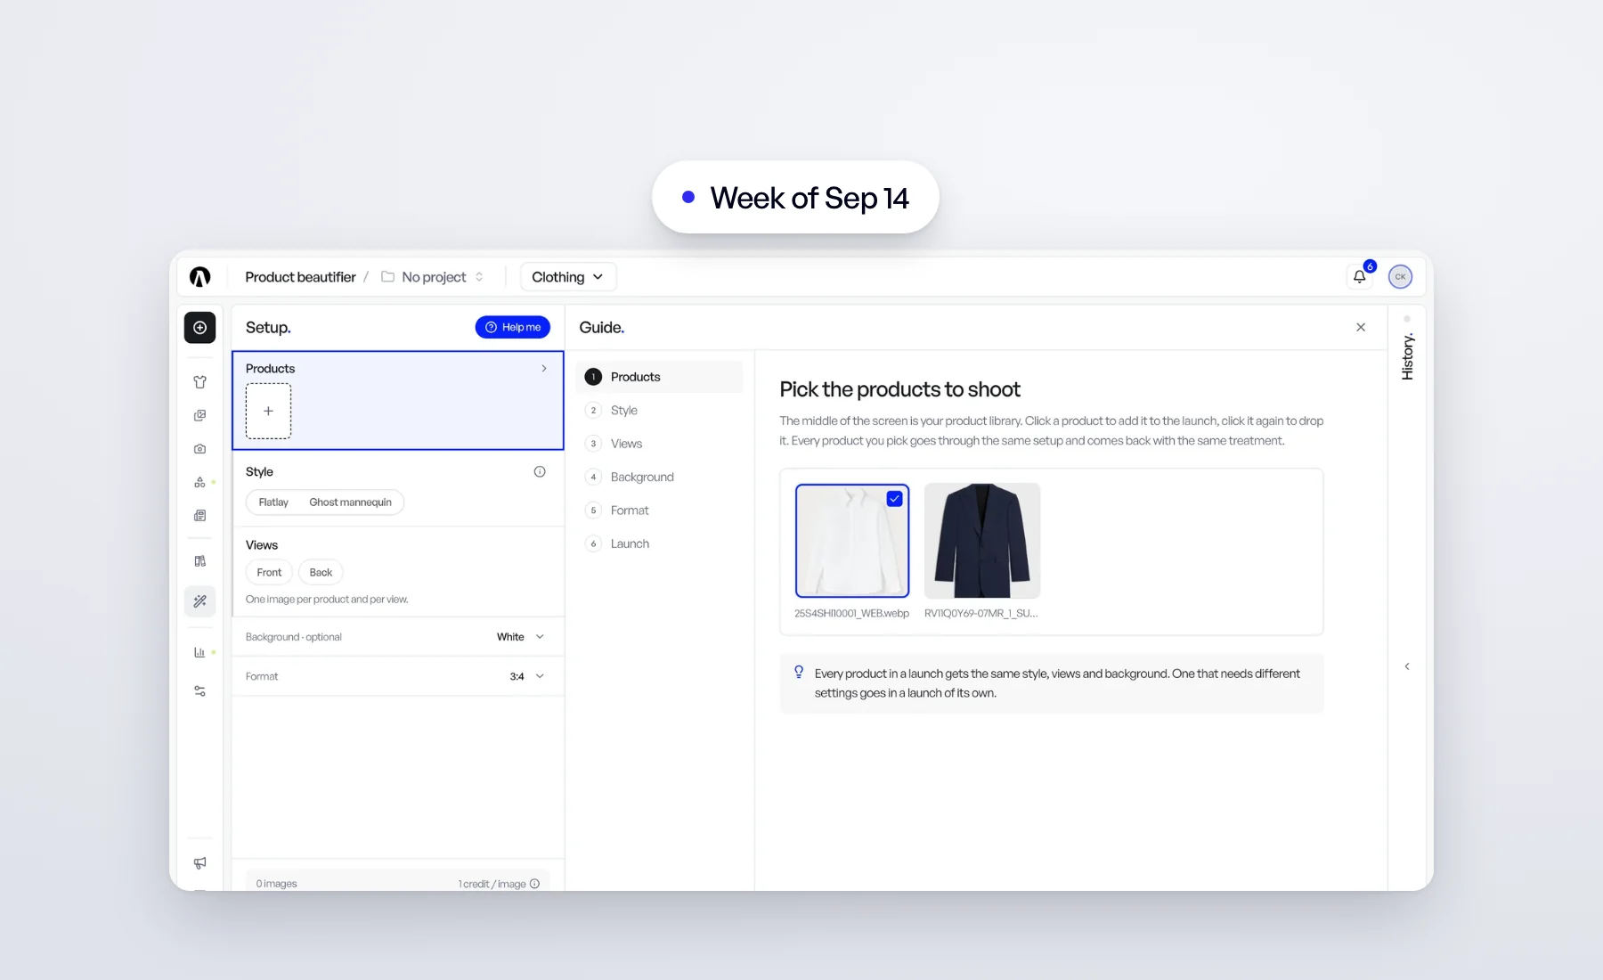Open the megaphone announcements icon
Image resolution: width=1603 pixels, height=980 pixels.
[x=199, y=862]
